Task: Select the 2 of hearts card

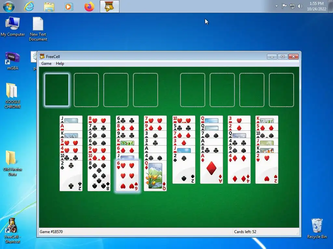Action: pos(267,168)
